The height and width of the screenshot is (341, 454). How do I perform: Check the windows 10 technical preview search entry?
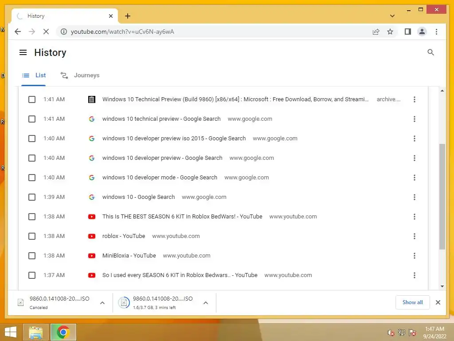[x=32, y=119]
